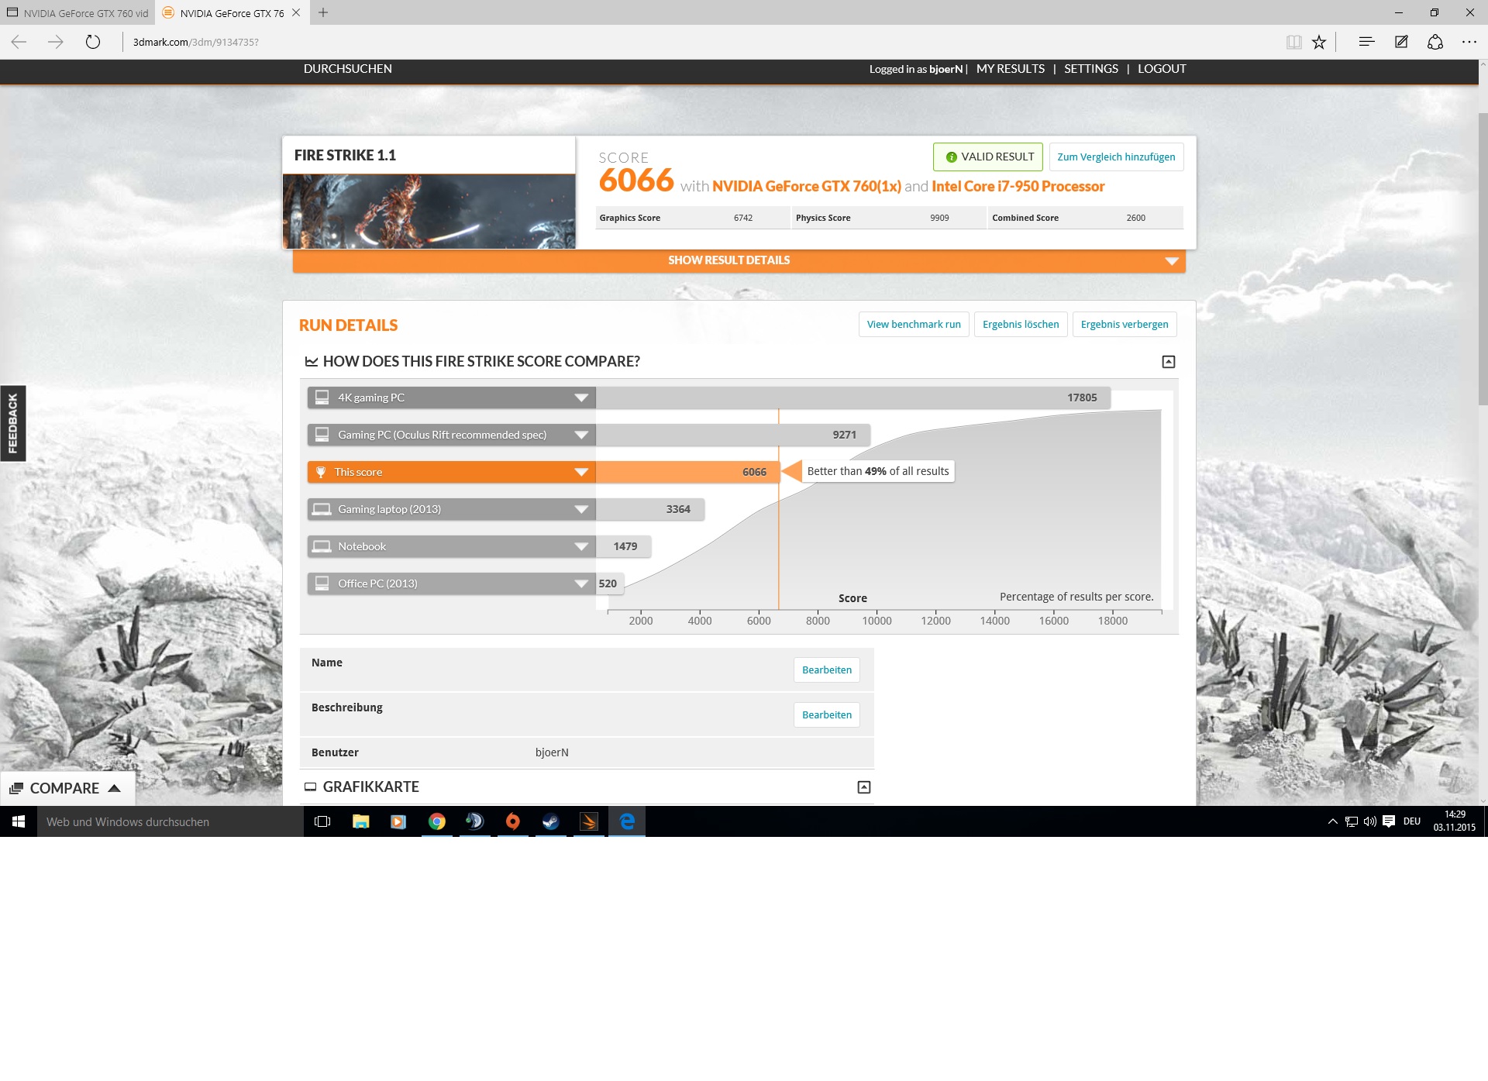
Task: Open Chrome from the taskbar
Action: point(437,821)
